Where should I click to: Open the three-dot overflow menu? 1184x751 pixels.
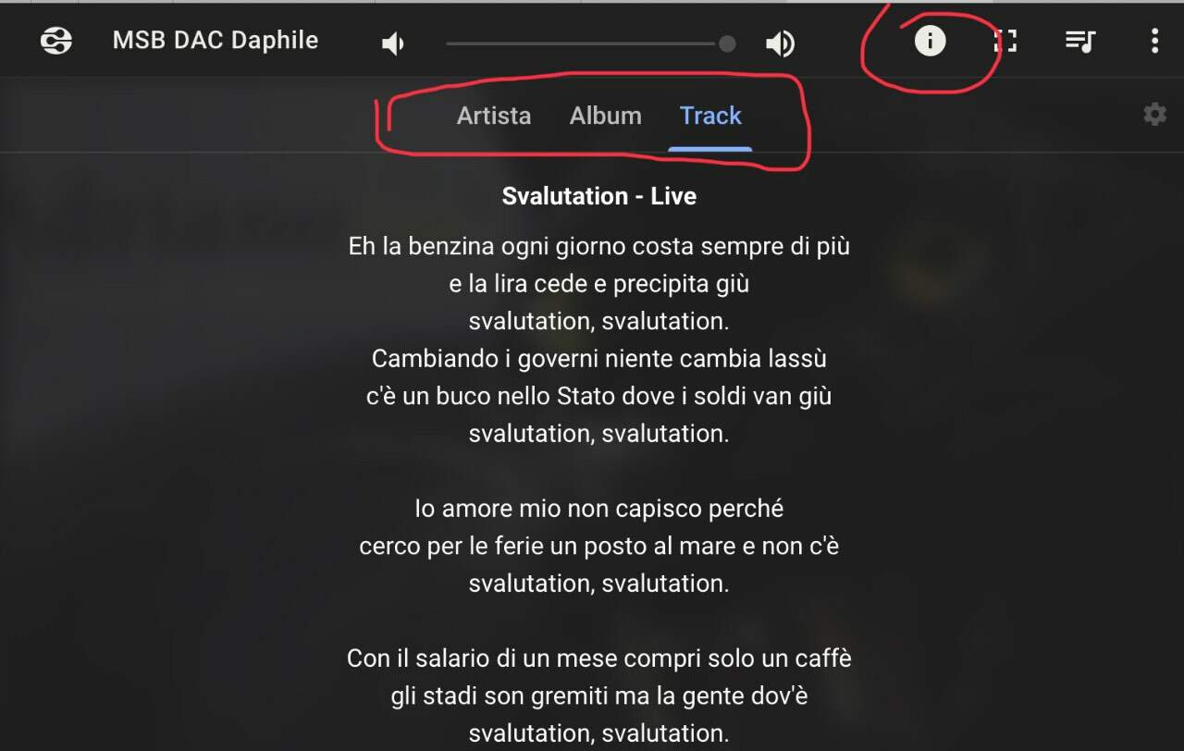pos(1154,41)
